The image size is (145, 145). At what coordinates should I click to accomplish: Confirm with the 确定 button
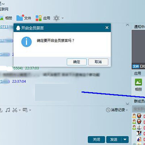point(77,62)
